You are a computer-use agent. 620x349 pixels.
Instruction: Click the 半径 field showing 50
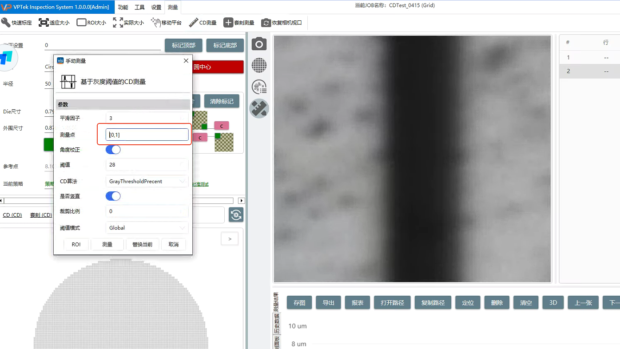[x=49, y=83]
